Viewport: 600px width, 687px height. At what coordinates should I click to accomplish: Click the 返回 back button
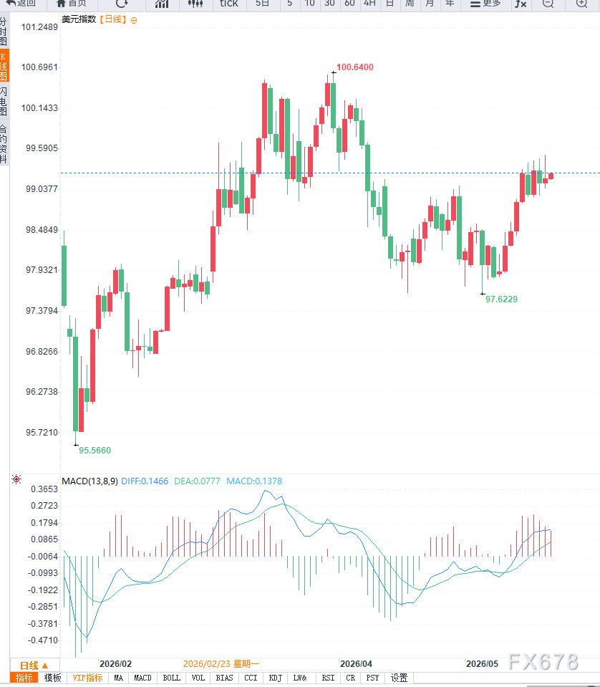coord(21,4)
